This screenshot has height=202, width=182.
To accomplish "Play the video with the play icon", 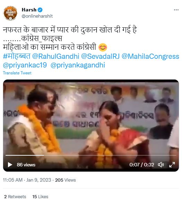I will click(10, 165).
